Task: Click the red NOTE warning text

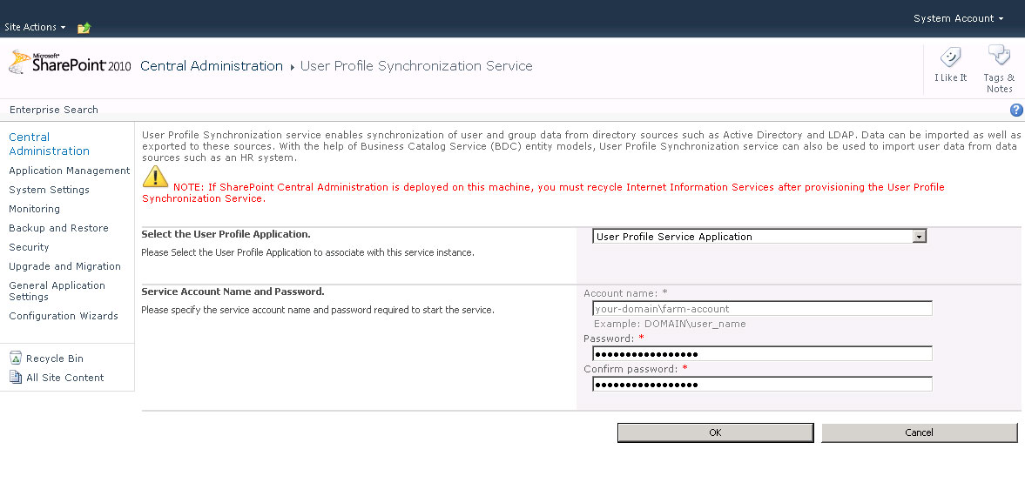Action: tap(543, 193)
